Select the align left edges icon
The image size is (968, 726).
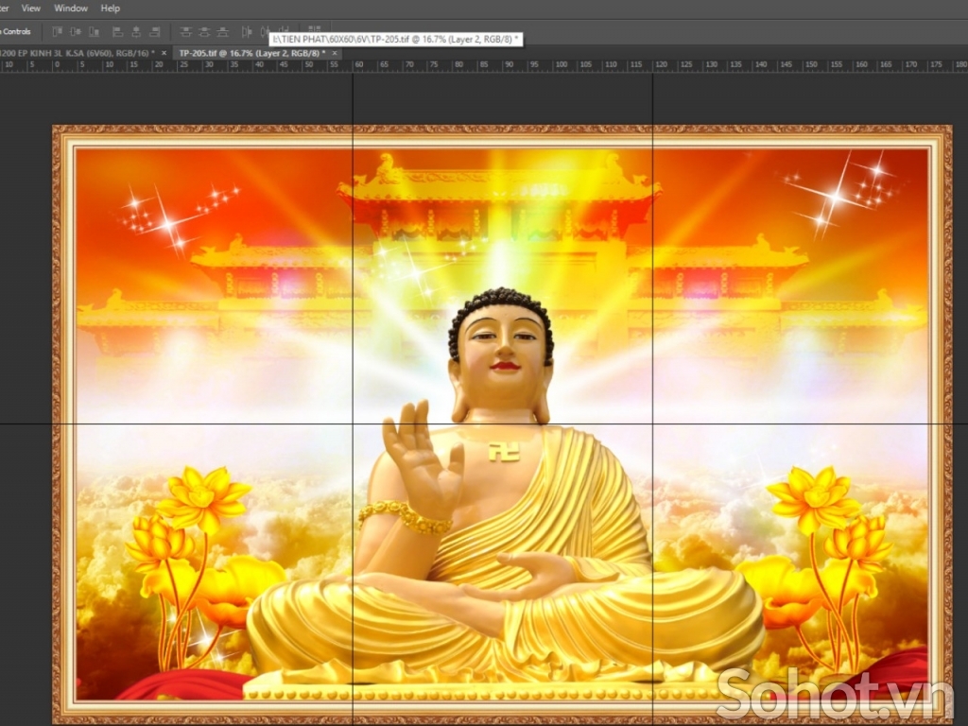pos(118,30)
